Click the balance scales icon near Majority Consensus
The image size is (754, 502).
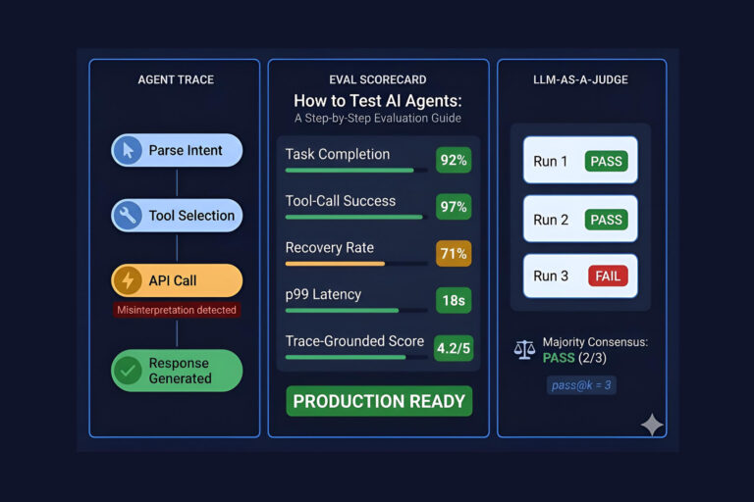[524, 350]
